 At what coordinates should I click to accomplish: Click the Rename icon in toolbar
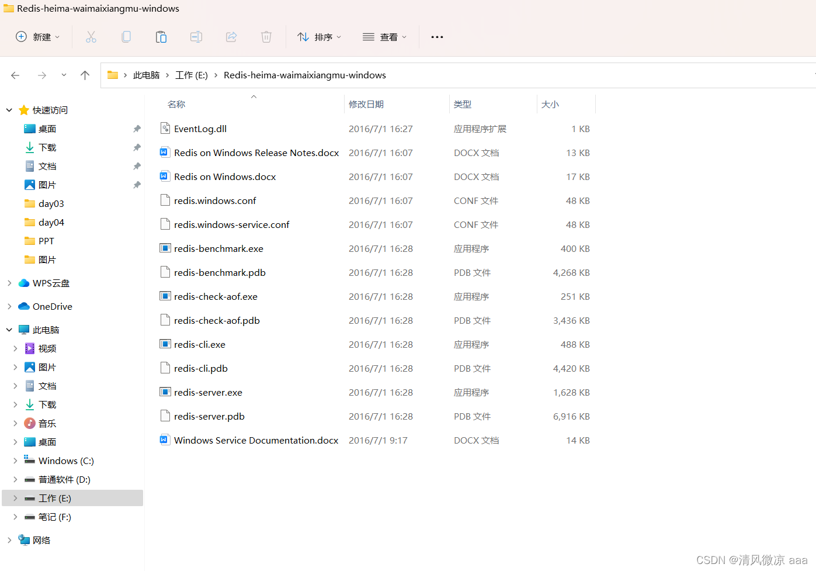pos(196,37)
